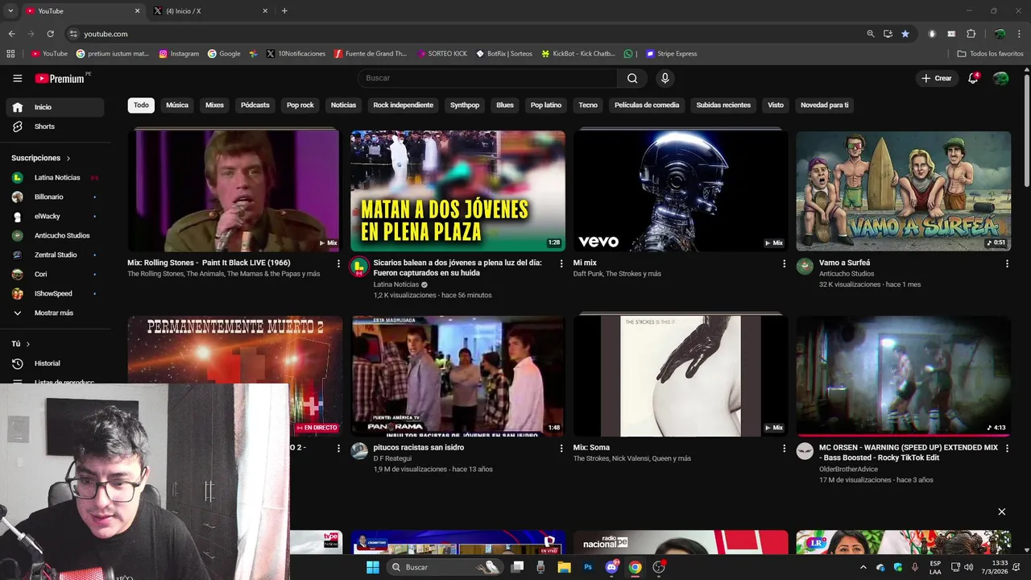The image size is (1031, 580).
Task: Open a new browser tab
Action: (284, 11)
